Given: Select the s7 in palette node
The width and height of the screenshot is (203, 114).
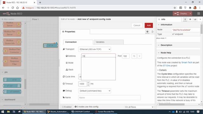Looking at the screenshot, I should [12, 80].
